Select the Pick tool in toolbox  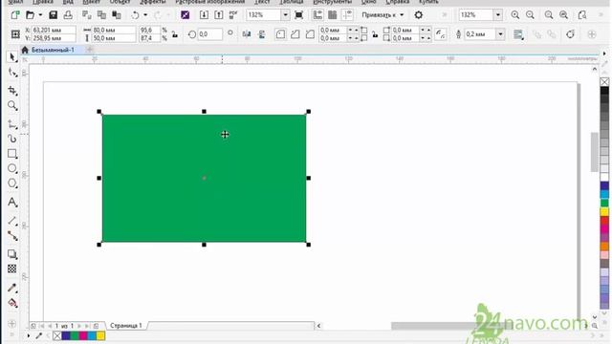tap(12, 57)
